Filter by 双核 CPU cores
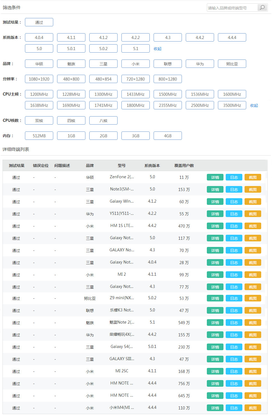 (39, 120)
